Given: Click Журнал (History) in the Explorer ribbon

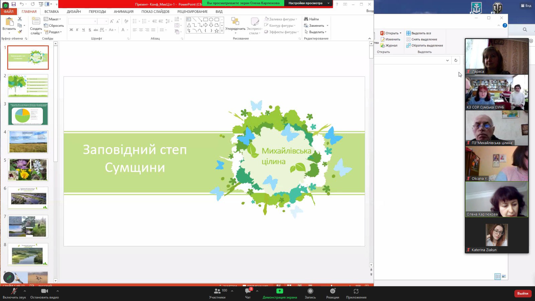Looking at the screenshot, I should [x=389, y=45].
